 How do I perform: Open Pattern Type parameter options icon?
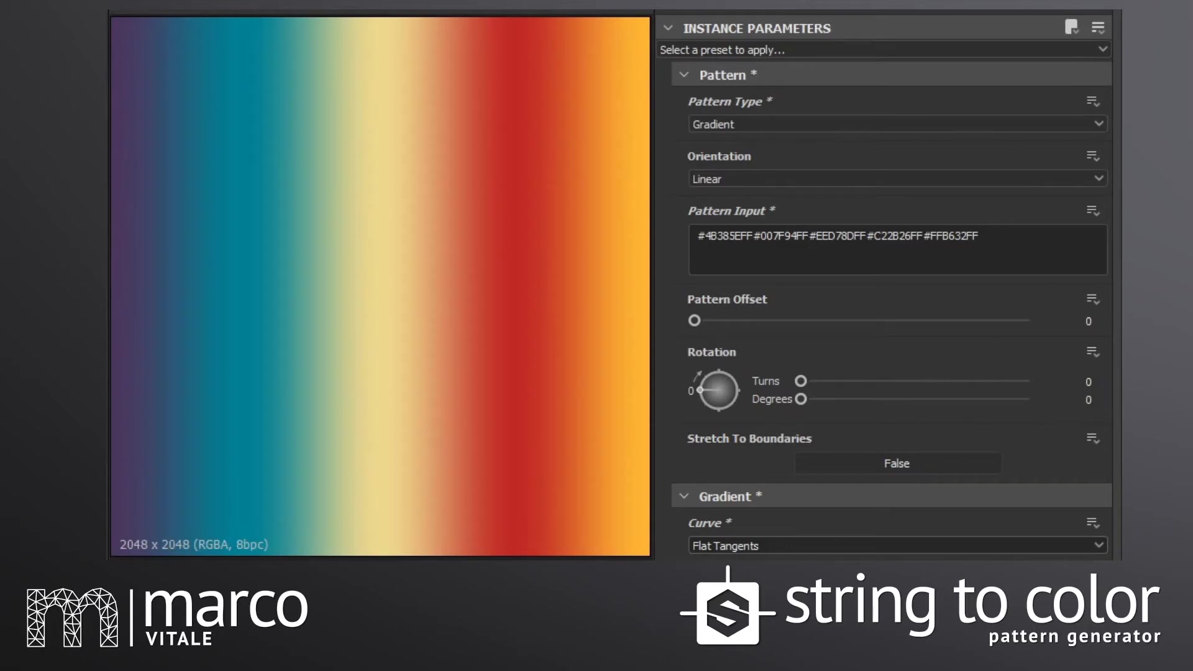click(1093, 101)
